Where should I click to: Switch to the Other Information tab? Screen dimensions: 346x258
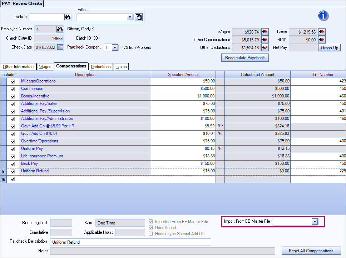pos(18,66)
